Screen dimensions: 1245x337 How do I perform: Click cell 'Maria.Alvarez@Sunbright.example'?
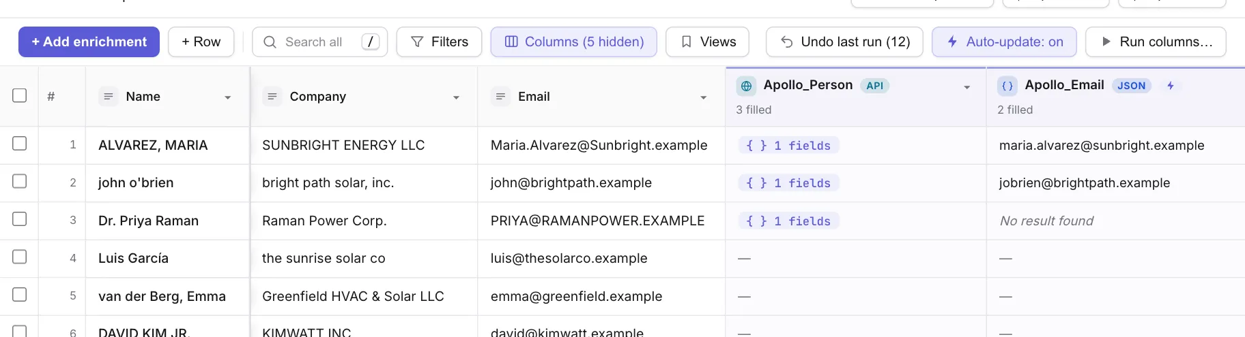pyautogui.click(x=601, y=145)
